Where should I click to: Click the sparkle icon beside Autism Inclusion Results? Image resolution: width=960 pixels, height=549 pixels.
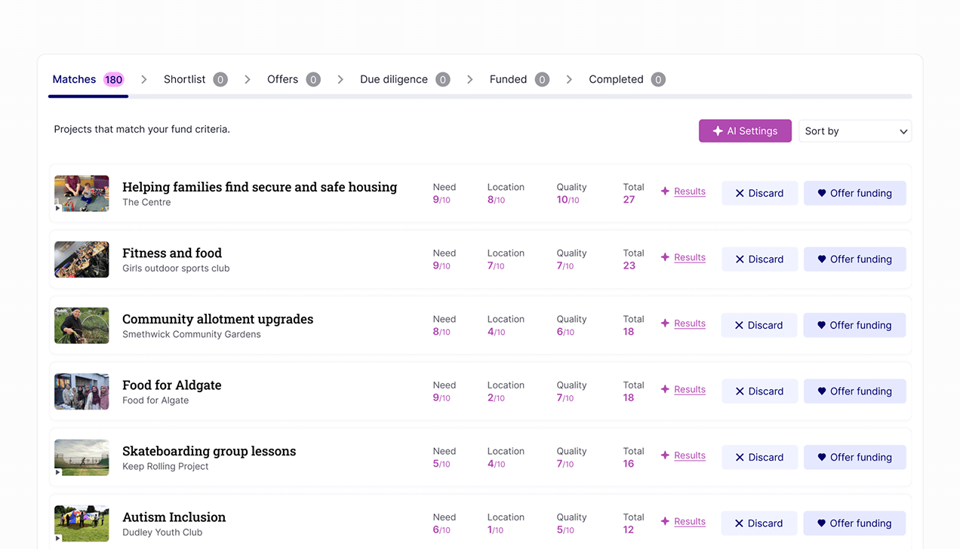[665, 521]
